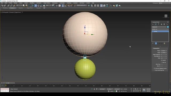Click Use Pivot Point Center icon
This screenshot has height=96, width=171.
click(x=53, y=6)
